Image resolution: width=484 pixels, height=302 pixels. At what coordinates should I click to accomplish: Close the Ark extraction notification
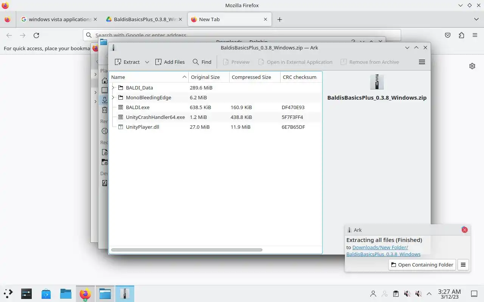(465, 230)
